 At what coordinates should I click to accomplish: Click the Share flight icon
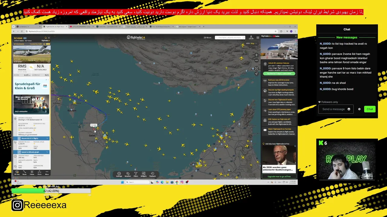pos(39,173)
